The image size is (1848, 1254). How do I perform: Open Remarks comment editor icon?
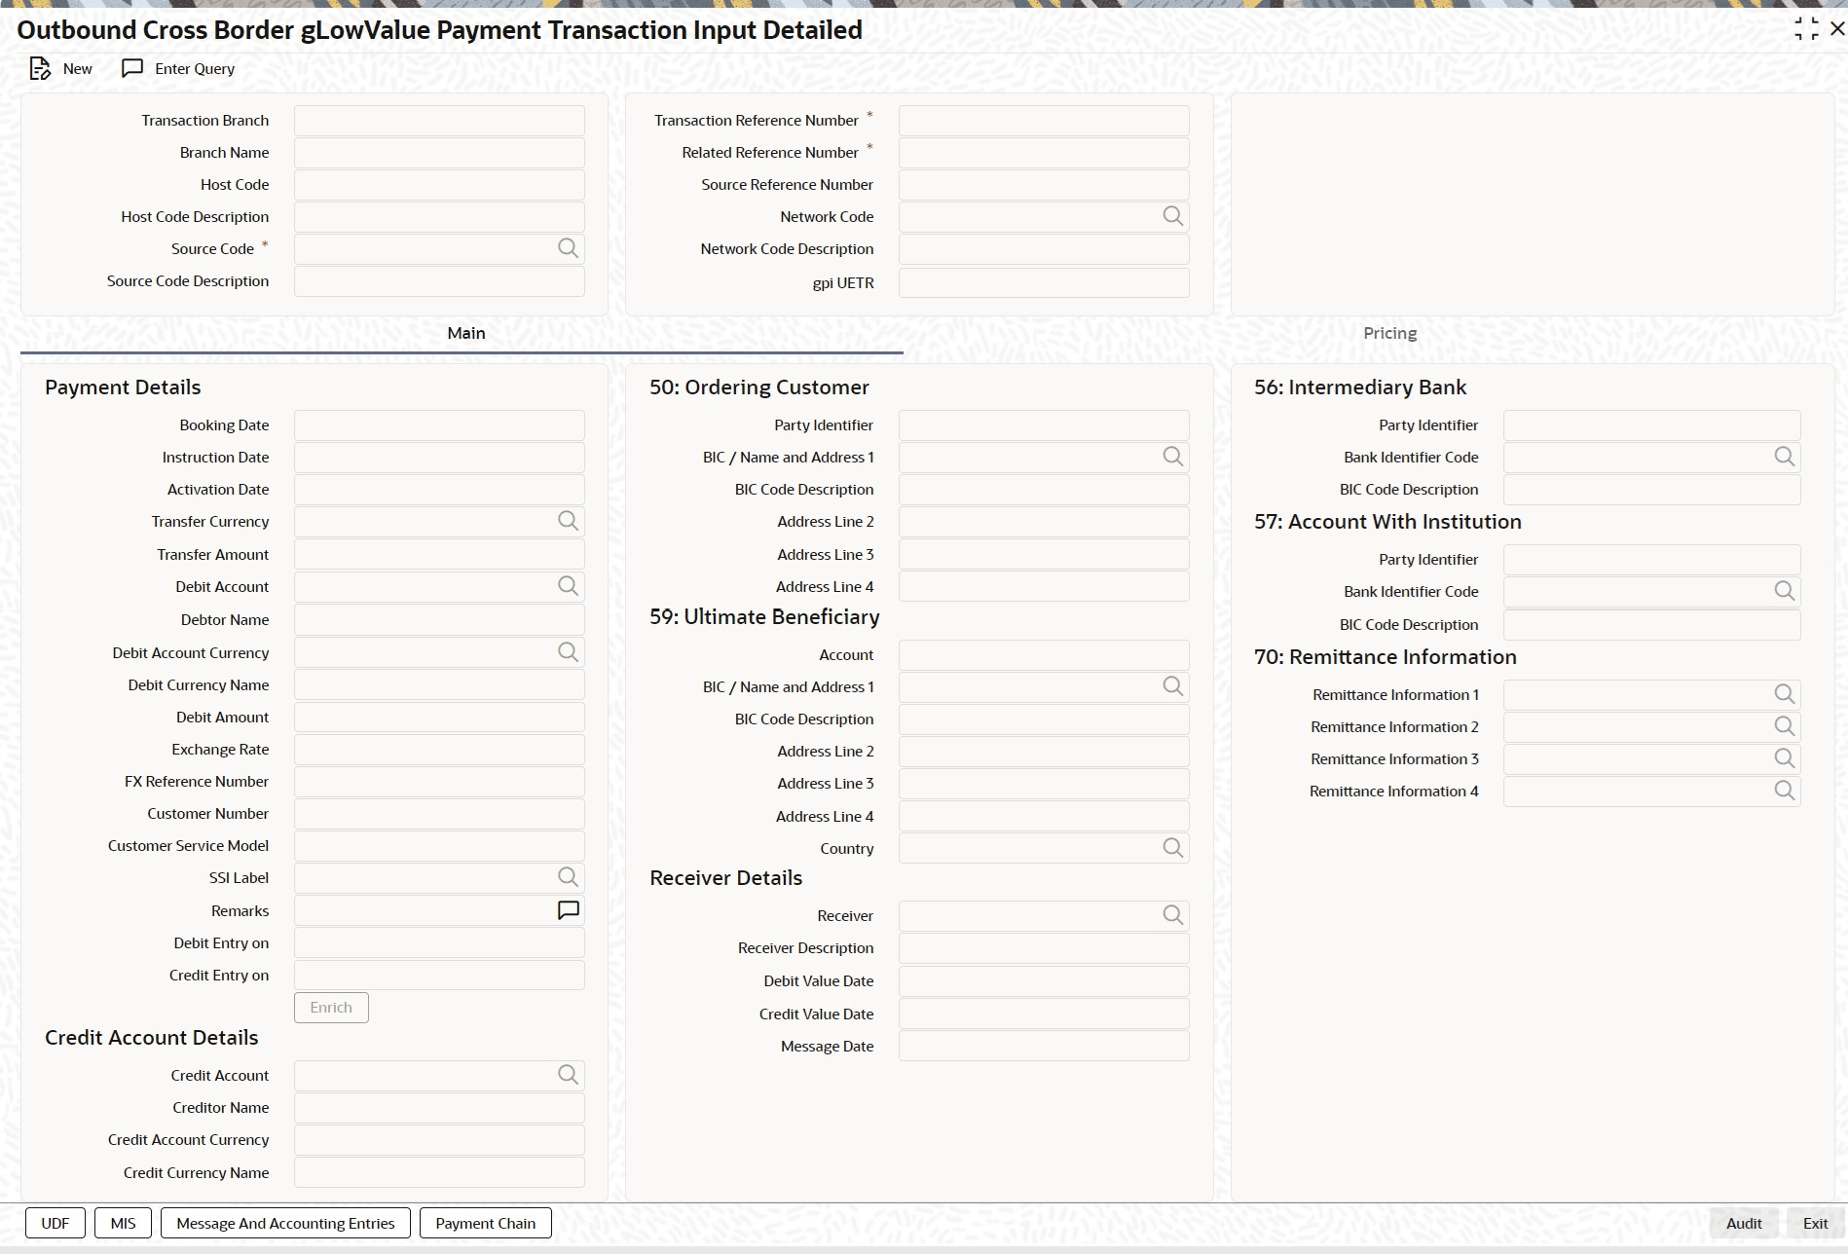[568, 910]
